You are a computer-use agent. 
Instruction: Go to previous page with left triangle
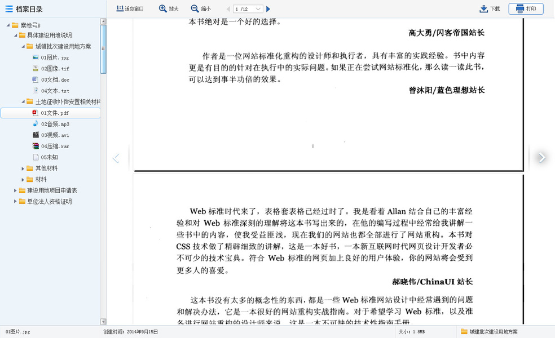click(x=228, y=9)
